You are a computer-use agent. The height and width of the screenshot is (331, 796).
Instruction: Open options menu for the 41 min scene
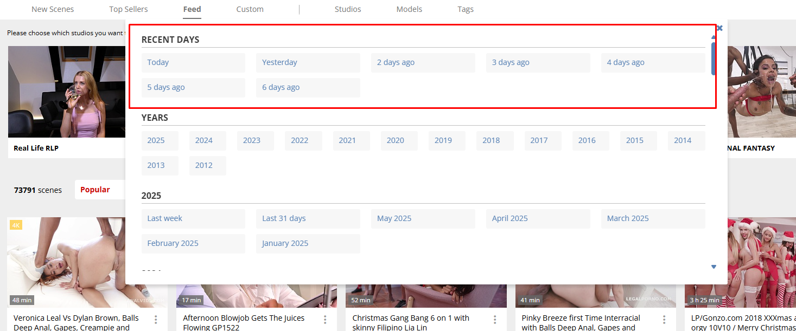pyautogui.click(x=664, y=320)
